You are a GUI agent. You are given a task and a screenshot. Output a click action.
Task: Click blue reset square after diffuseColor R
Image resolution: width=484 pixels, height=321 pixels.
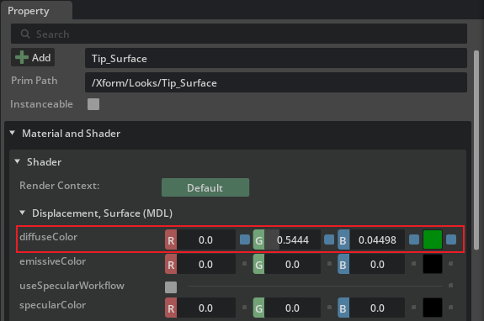point(245,239)
